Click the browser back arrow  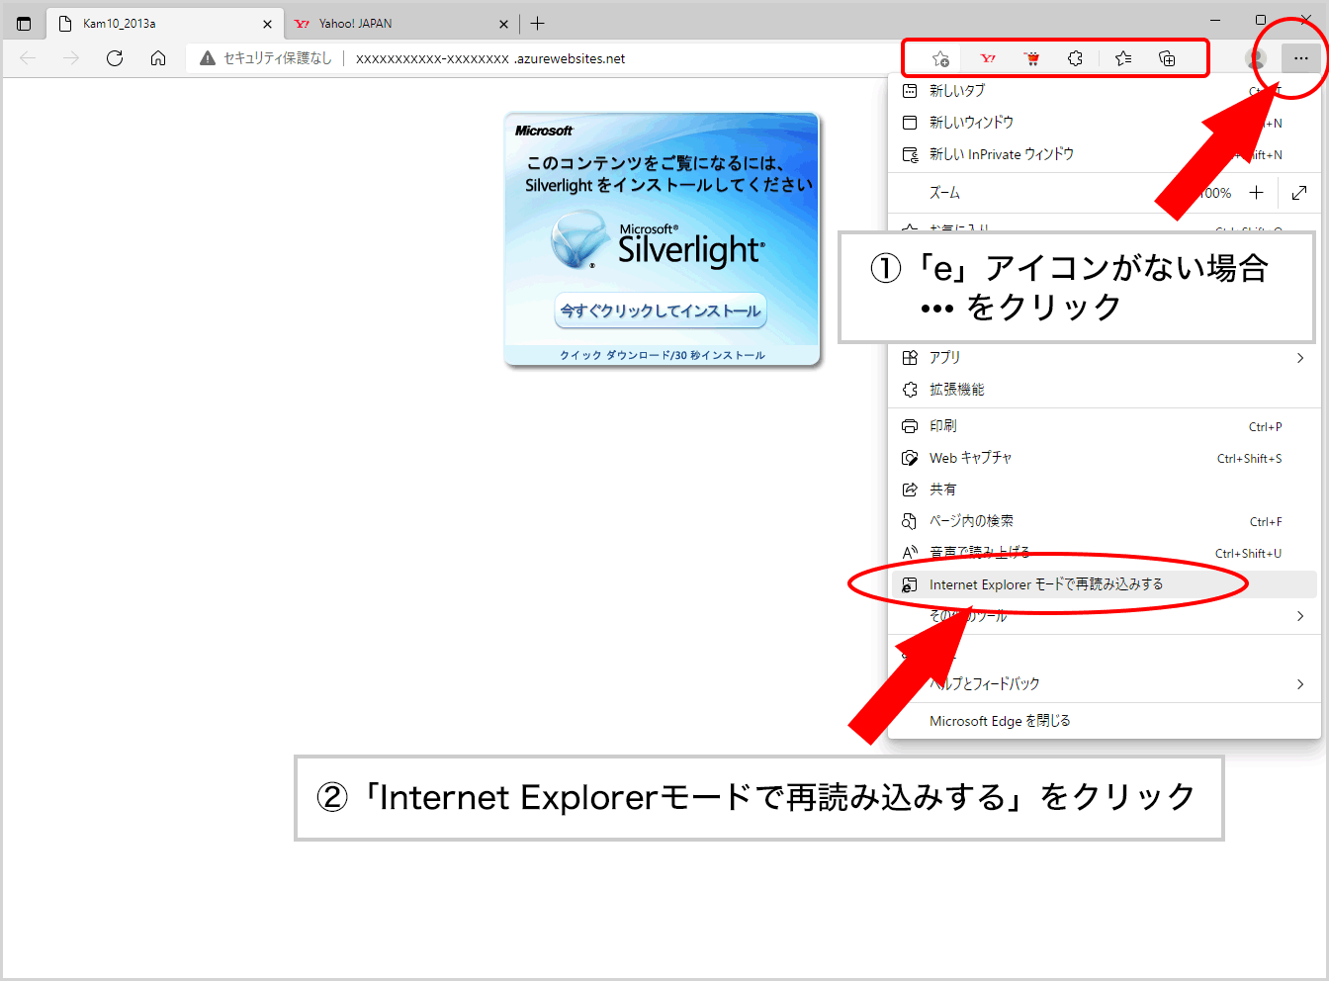coord(28,58)
